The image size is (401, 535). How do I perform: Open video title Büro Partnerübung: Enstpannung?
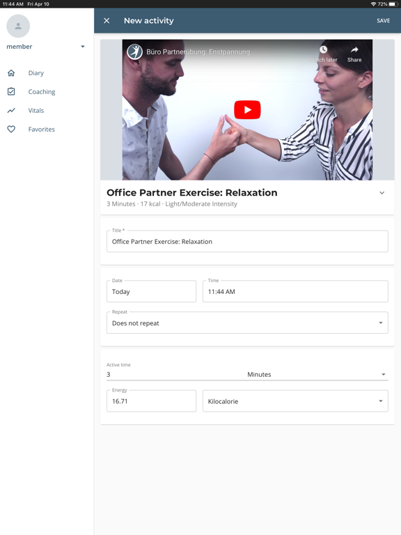tap(198, 52)
